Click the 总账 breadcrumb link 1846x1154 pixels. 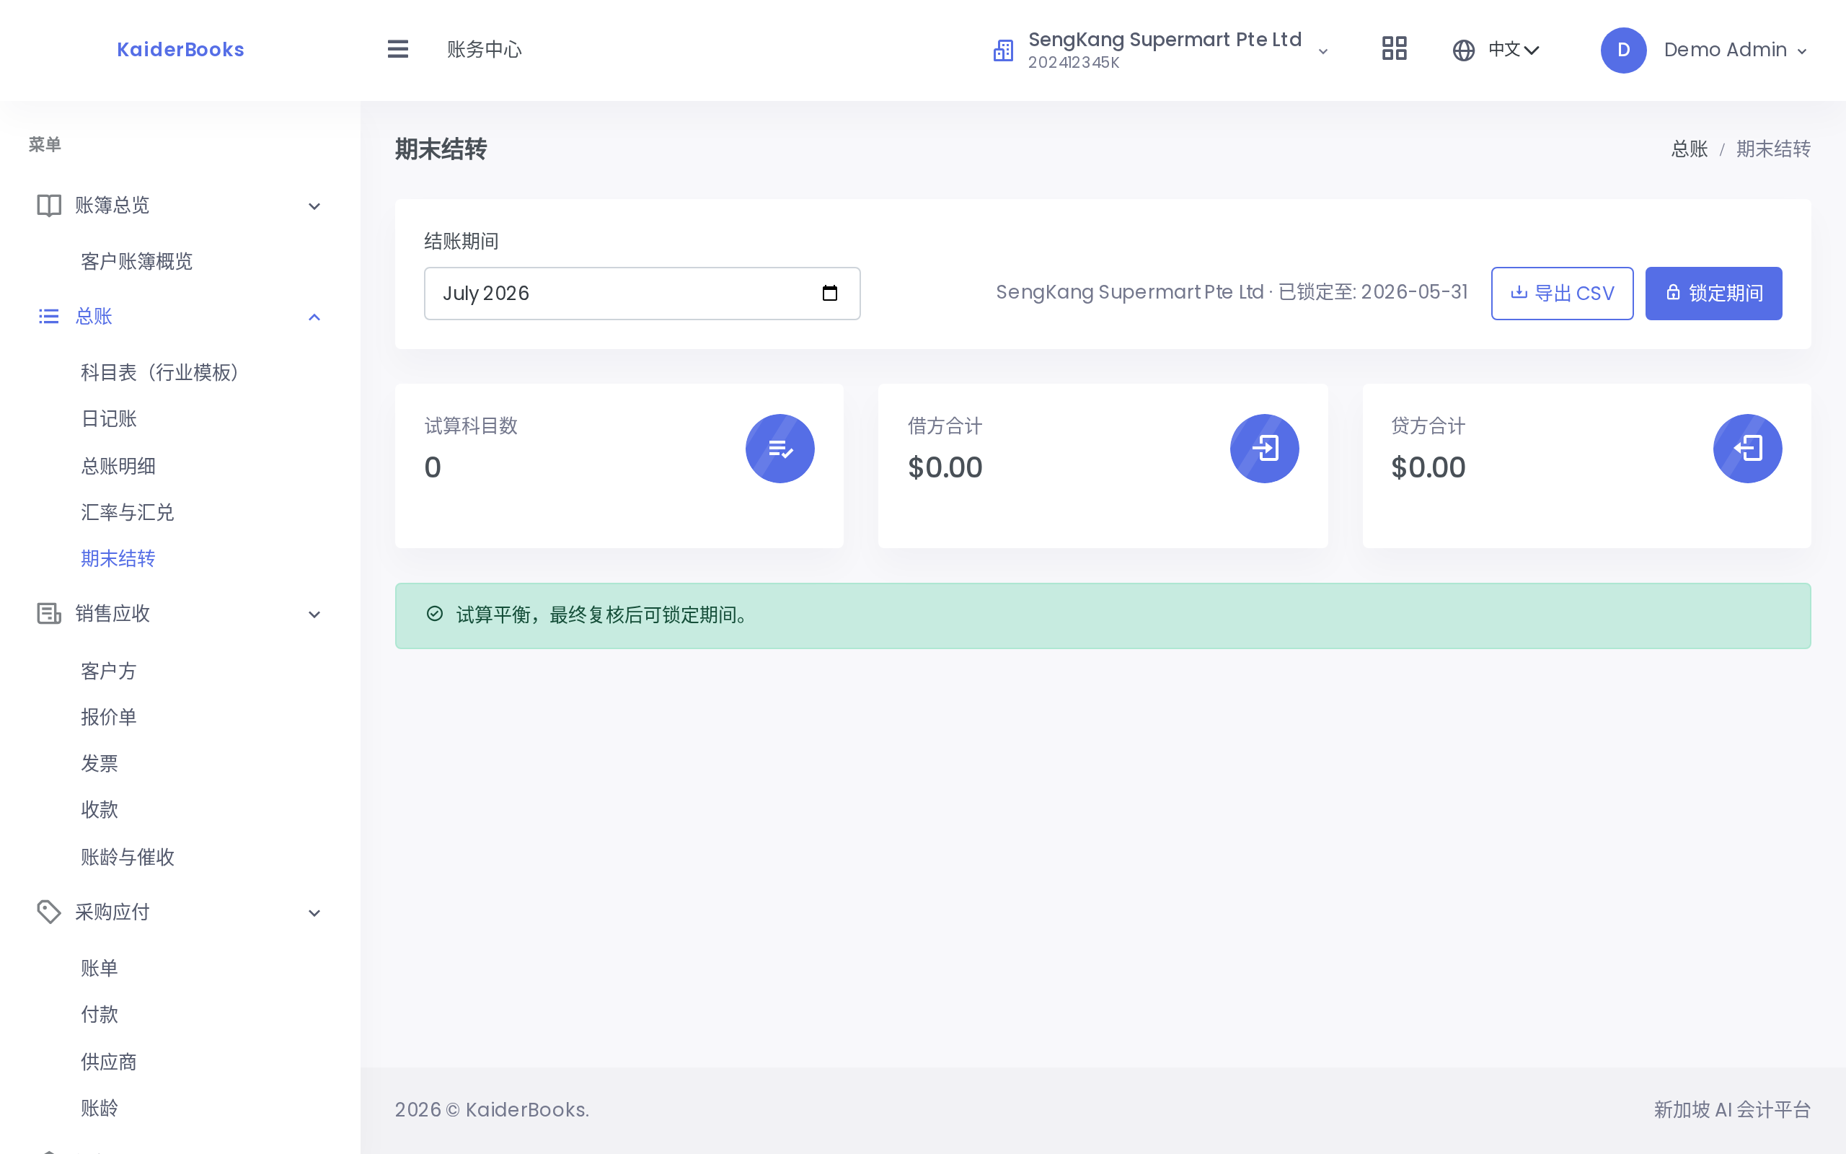(1689, 149)
